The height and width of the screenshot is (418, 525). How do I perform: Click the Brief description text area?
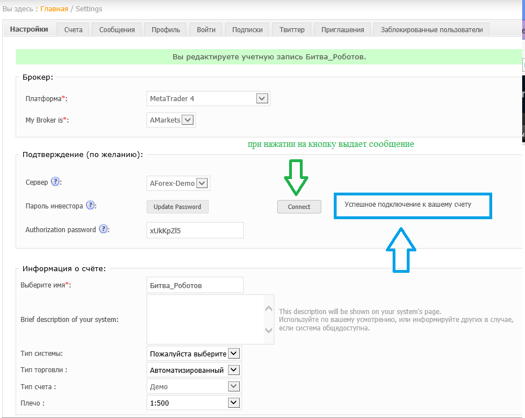(x=210, y=319)
